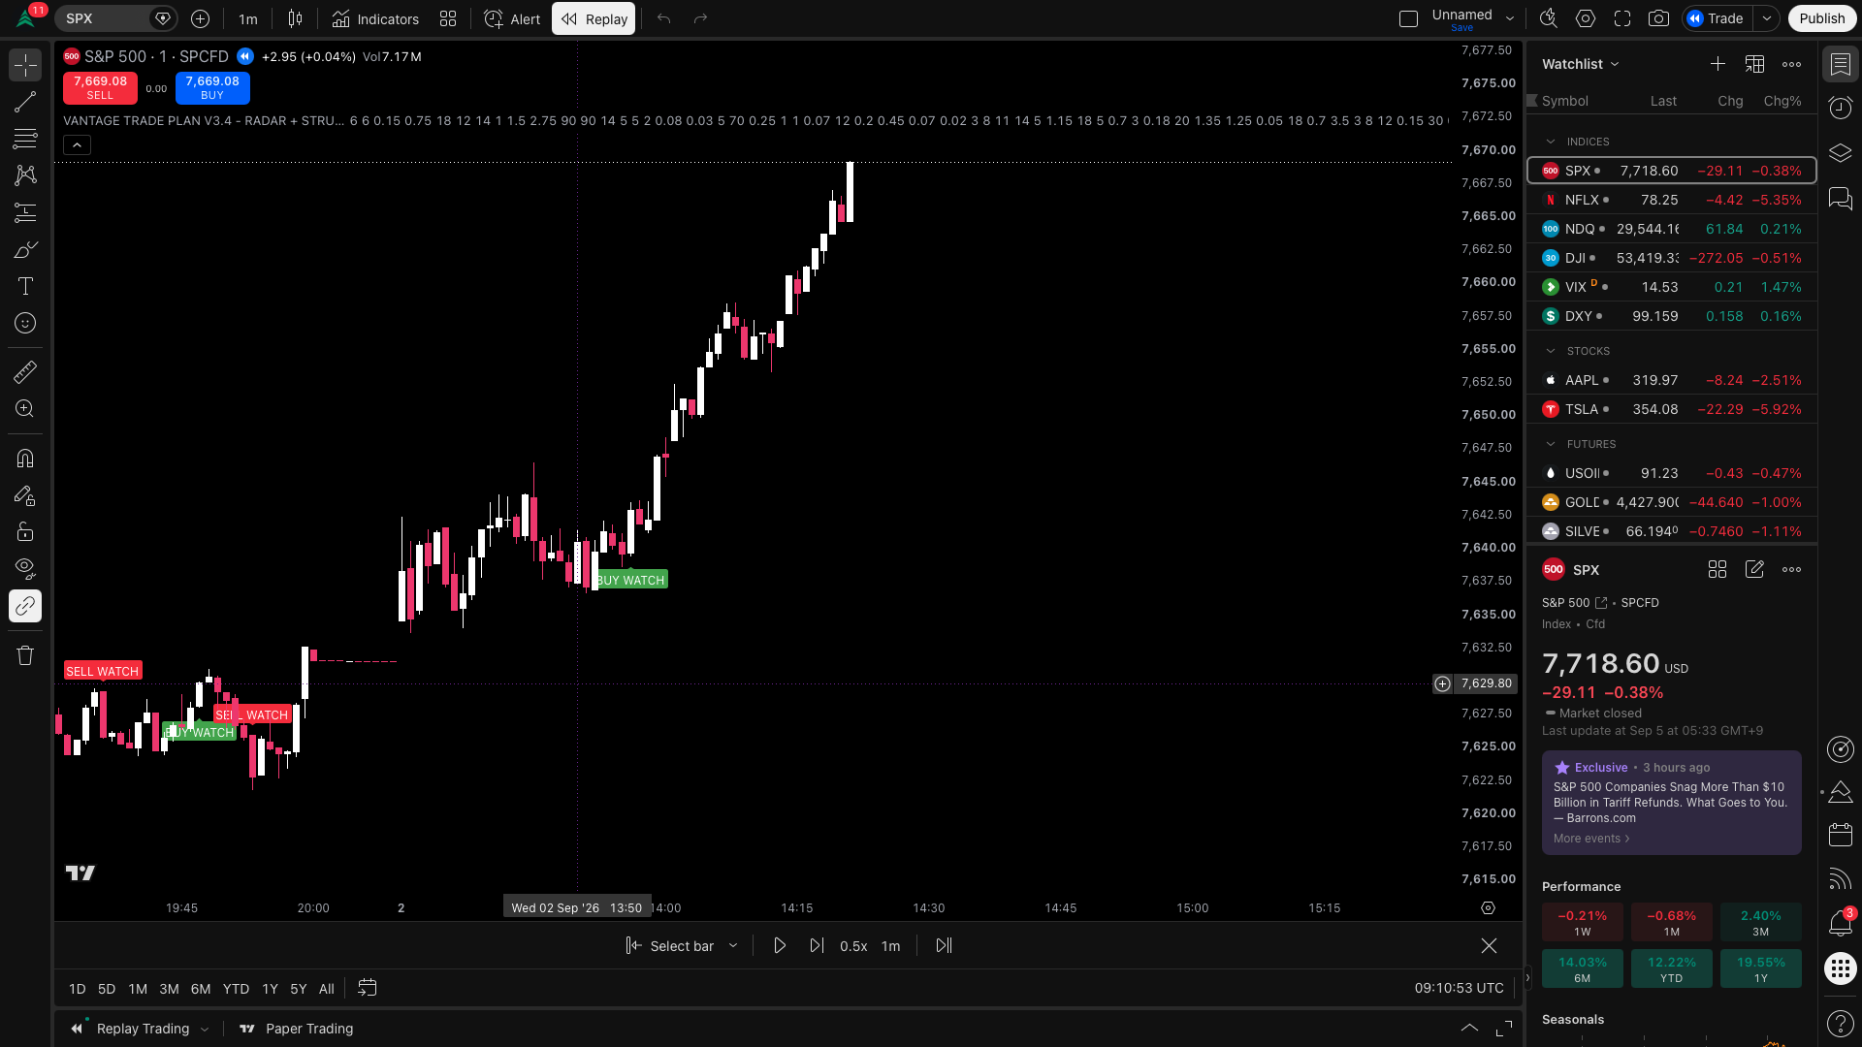The width and height of the screenshot is (1862, 1047).
Task: Toggle lock all drawing tools
Action: (25, 531)
